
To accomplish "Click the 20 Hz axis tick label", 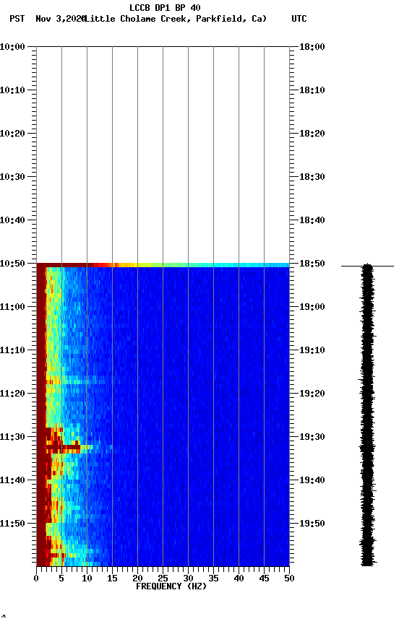I will (x=137, y=578).
